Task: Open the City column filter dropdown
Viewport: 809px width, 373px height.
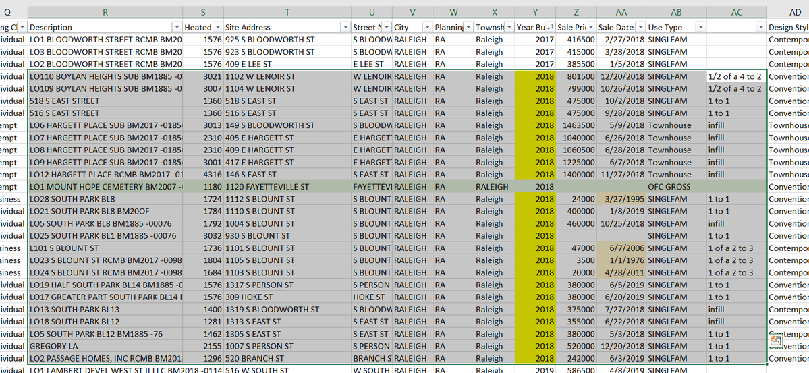Action: [426, 27]
